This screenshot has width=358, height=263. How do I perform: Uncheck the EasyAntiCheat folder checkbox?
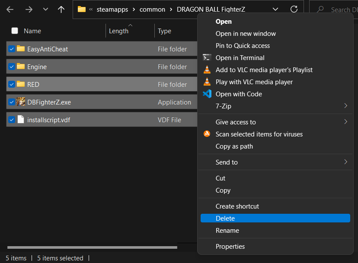(12, 49)
